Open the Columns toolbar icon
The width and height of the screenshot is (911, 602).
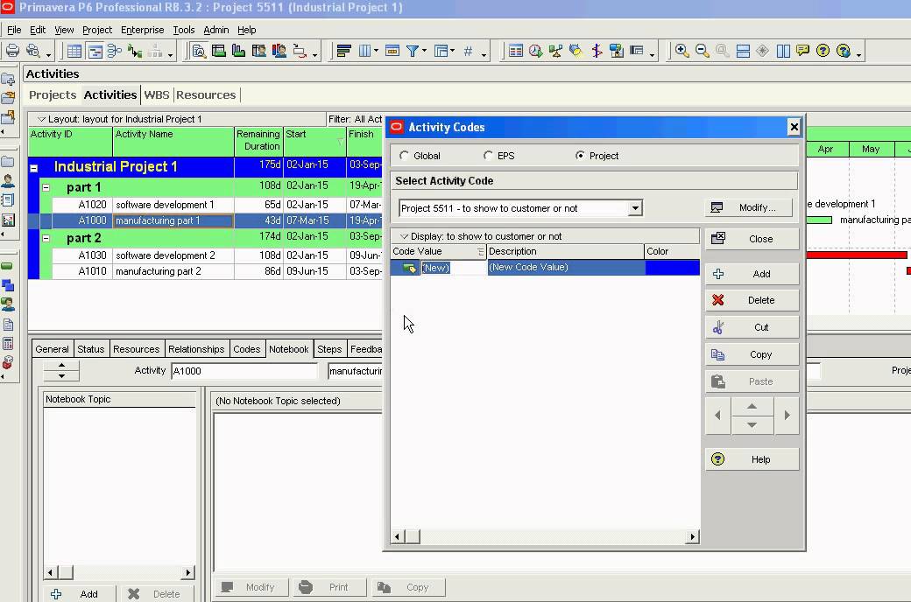tap(365, 51)
